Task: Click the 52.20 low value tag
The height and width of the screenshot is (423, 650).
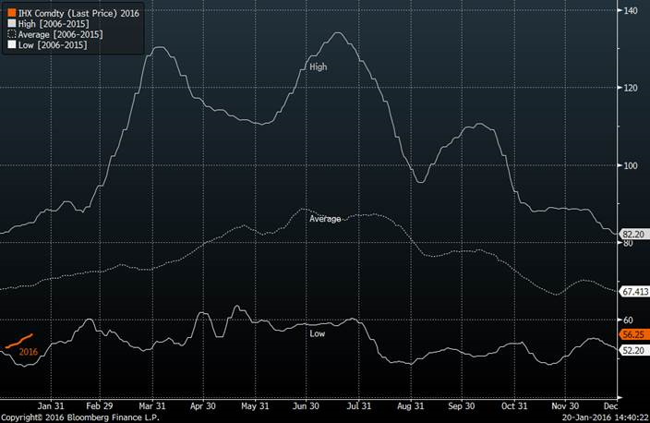Action: pyautogui.click(x=631, y=350)
